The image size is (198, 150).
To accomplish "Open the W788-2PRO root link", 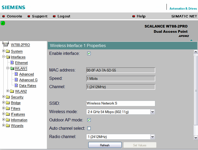I will pos(20,45).
